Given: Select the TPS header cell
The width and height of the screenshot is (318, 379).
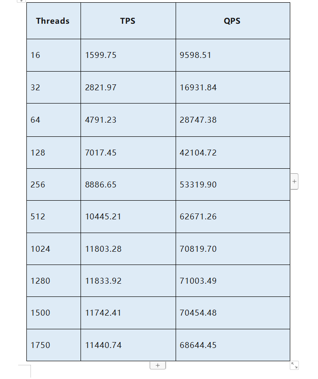Looking at the screenshot, I should point(128,21).
